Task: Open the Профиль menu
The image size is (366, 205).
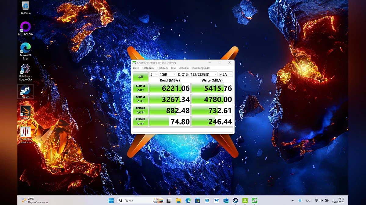Action: pyautogui.click(x=163, y=68)
